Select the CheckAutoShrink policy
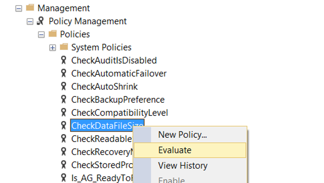The height and width of the screenshot is (183, 324). click(105, 87)
